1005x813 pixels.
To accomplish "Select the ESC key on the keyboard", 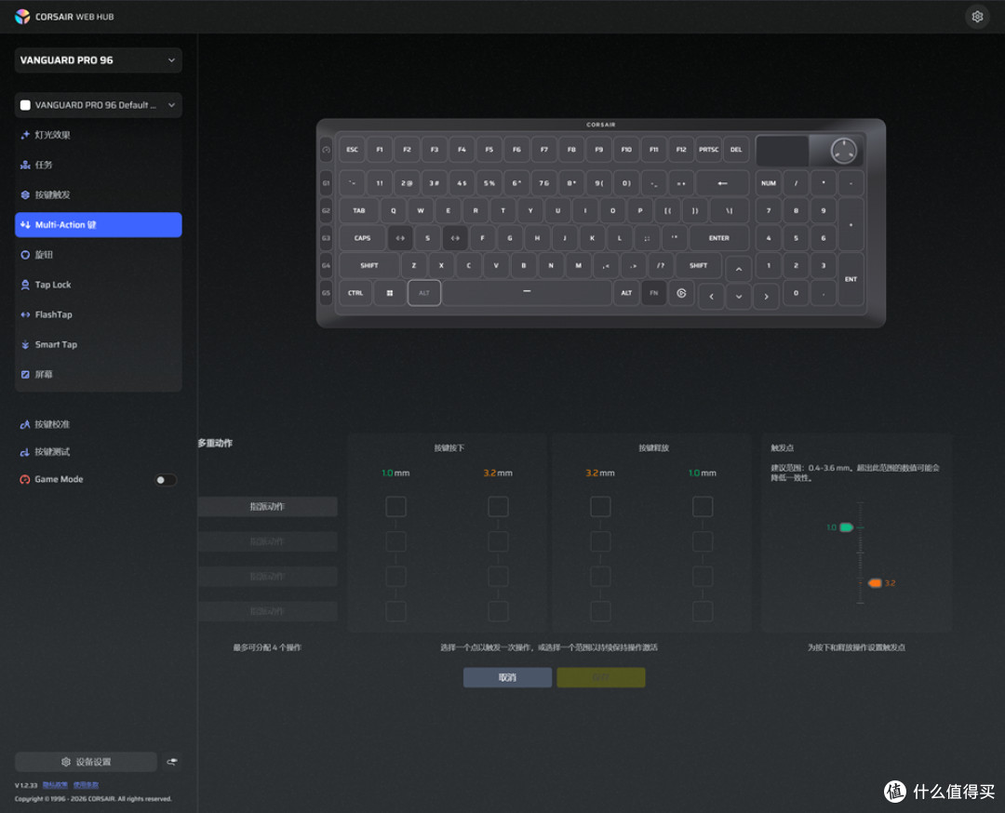I will [x=352, y=150].
